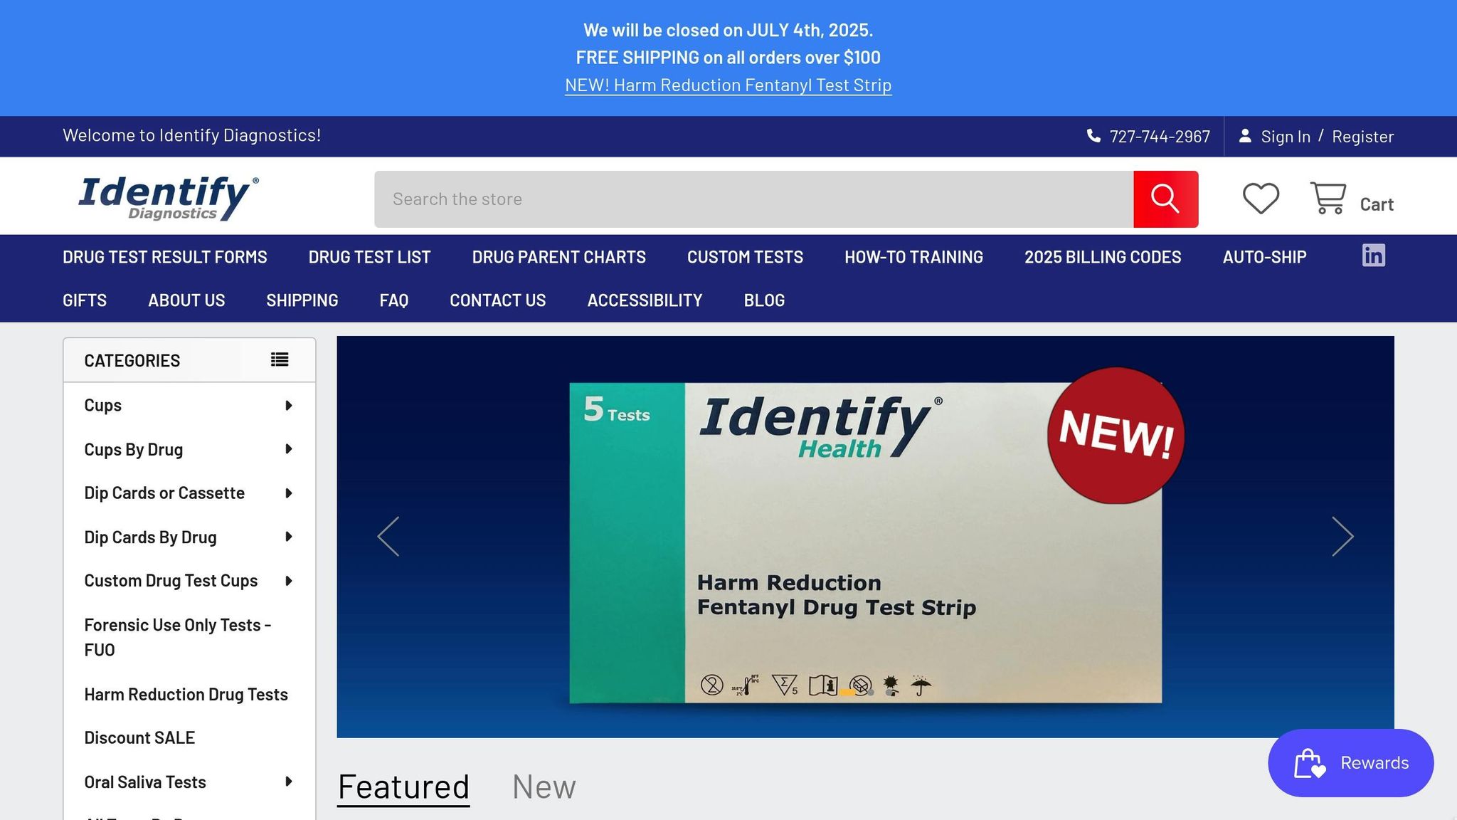Open Blog menu item
The height and width of the screenshot is (820, 1457).
coord(764,300)
